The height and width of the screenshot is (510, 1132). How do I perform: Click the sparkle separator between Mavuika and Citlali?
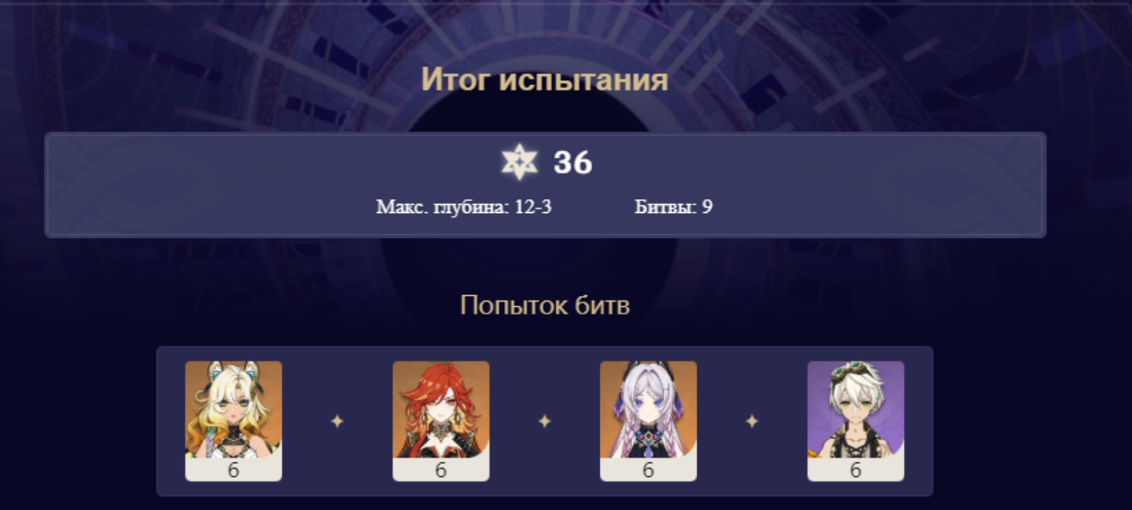[x=545, y=421]
